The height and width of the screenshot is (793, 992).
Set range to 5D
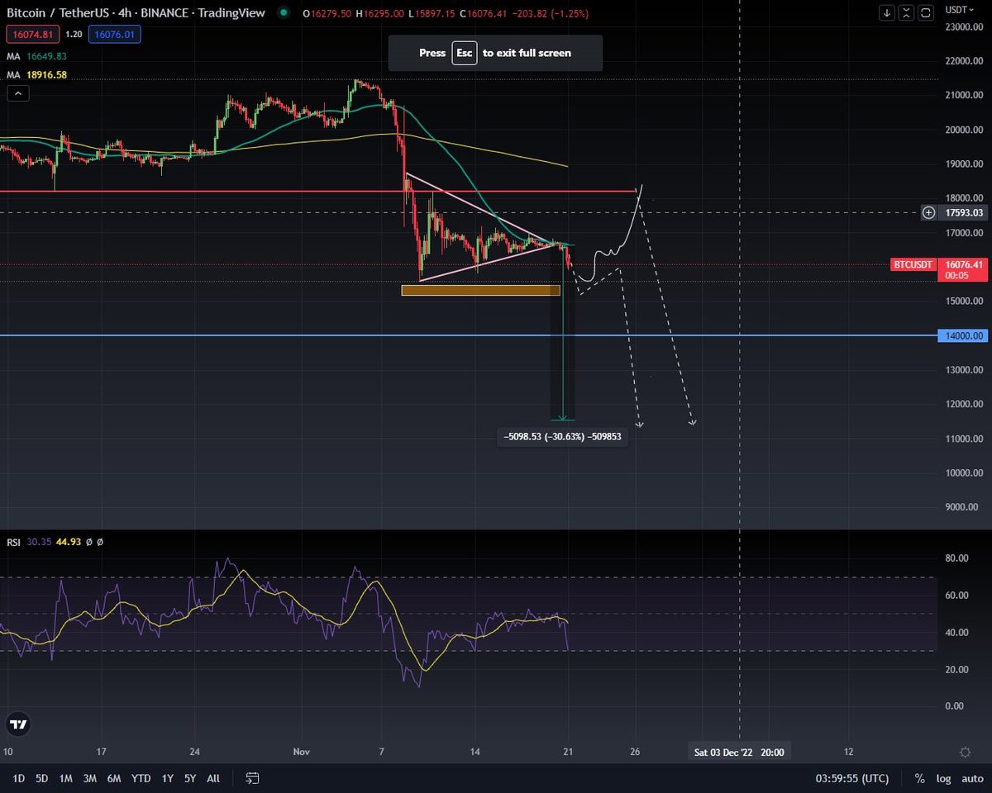tap(41, 778)
